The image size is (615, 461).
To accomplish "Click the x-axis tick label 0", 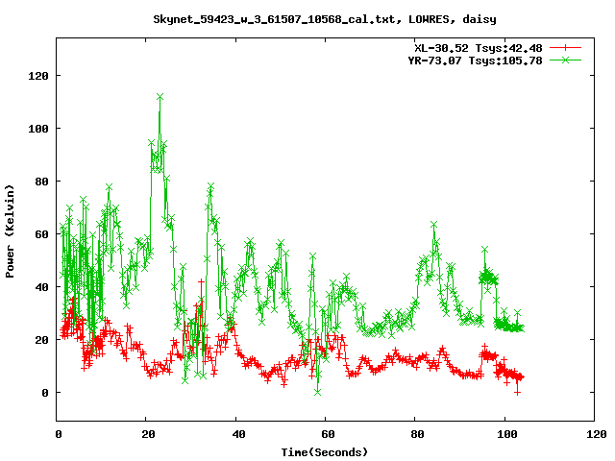I will pos(59,434).
